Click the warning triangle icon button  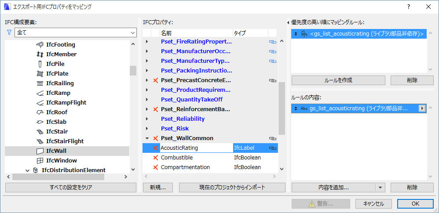point(311,204)
